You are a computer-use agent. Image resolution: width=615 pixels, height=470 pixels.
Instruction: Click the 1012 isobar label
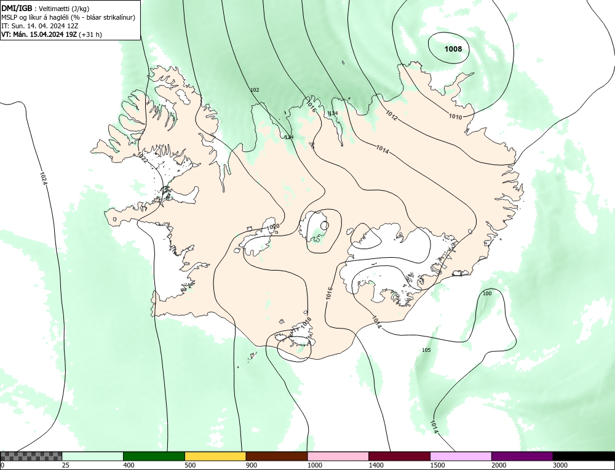391,115
